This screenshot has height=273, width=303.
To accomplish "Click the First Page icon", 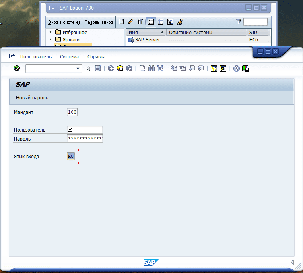I will click(174, 68).
